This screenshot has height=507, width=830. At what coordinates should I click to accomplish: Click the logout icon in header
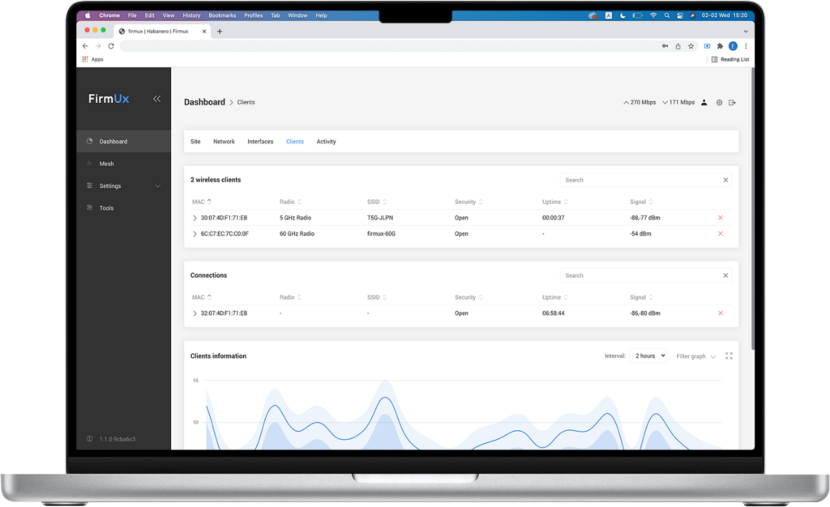click(732, 103)
